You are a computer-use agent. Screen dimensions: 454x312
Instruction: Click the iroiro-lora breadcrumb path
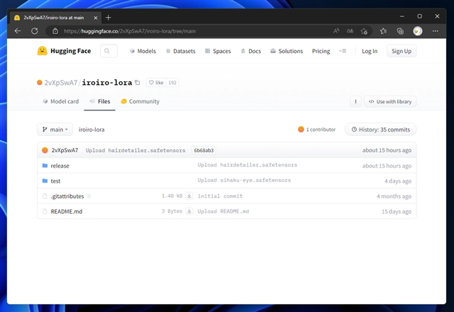click(x=92, y=129)
